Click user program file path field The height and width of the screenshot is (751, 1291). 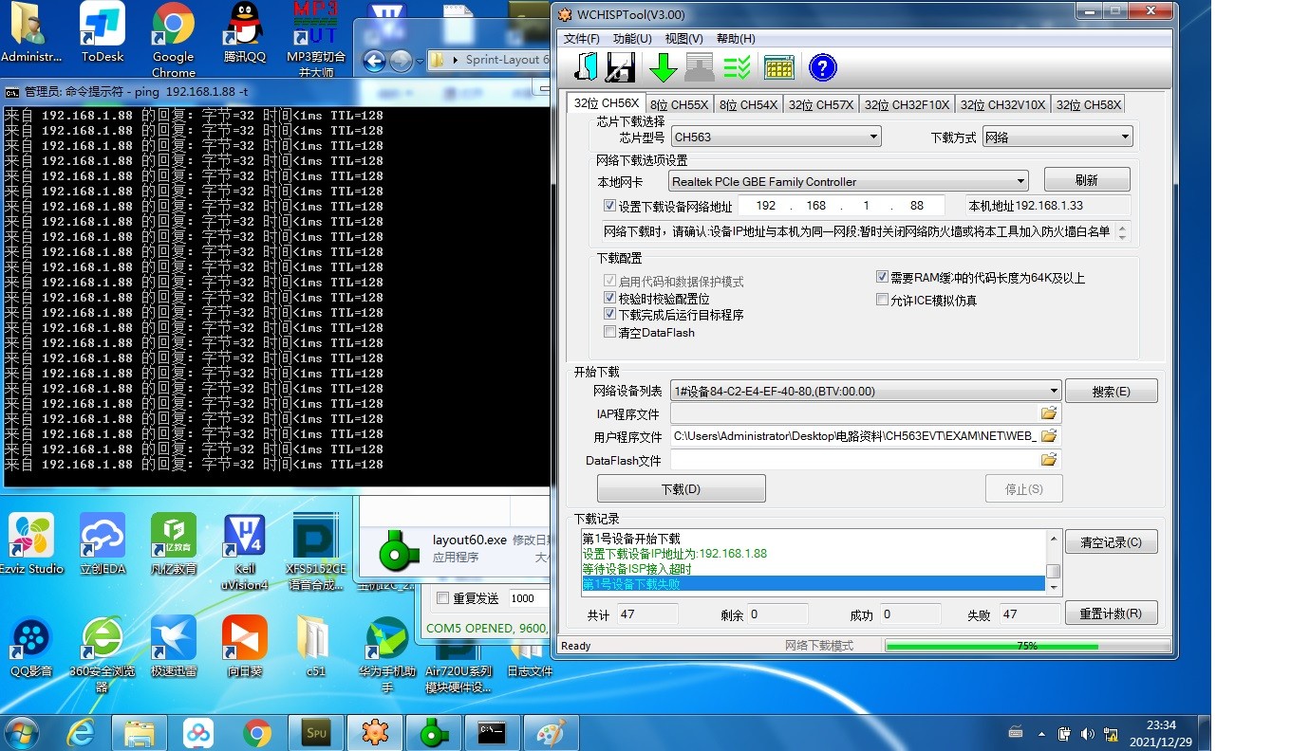tap(854, 436)
